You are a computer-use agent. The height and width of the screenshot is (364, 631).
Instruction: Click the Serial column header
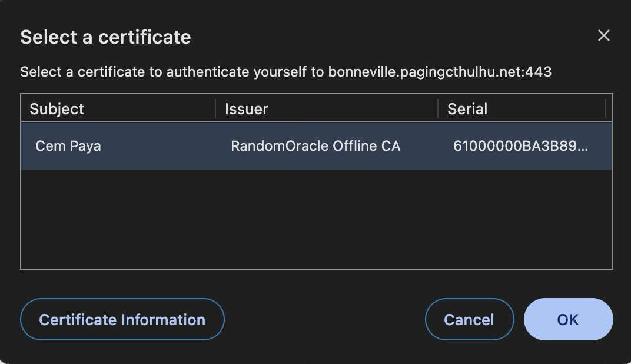[467, 109]
